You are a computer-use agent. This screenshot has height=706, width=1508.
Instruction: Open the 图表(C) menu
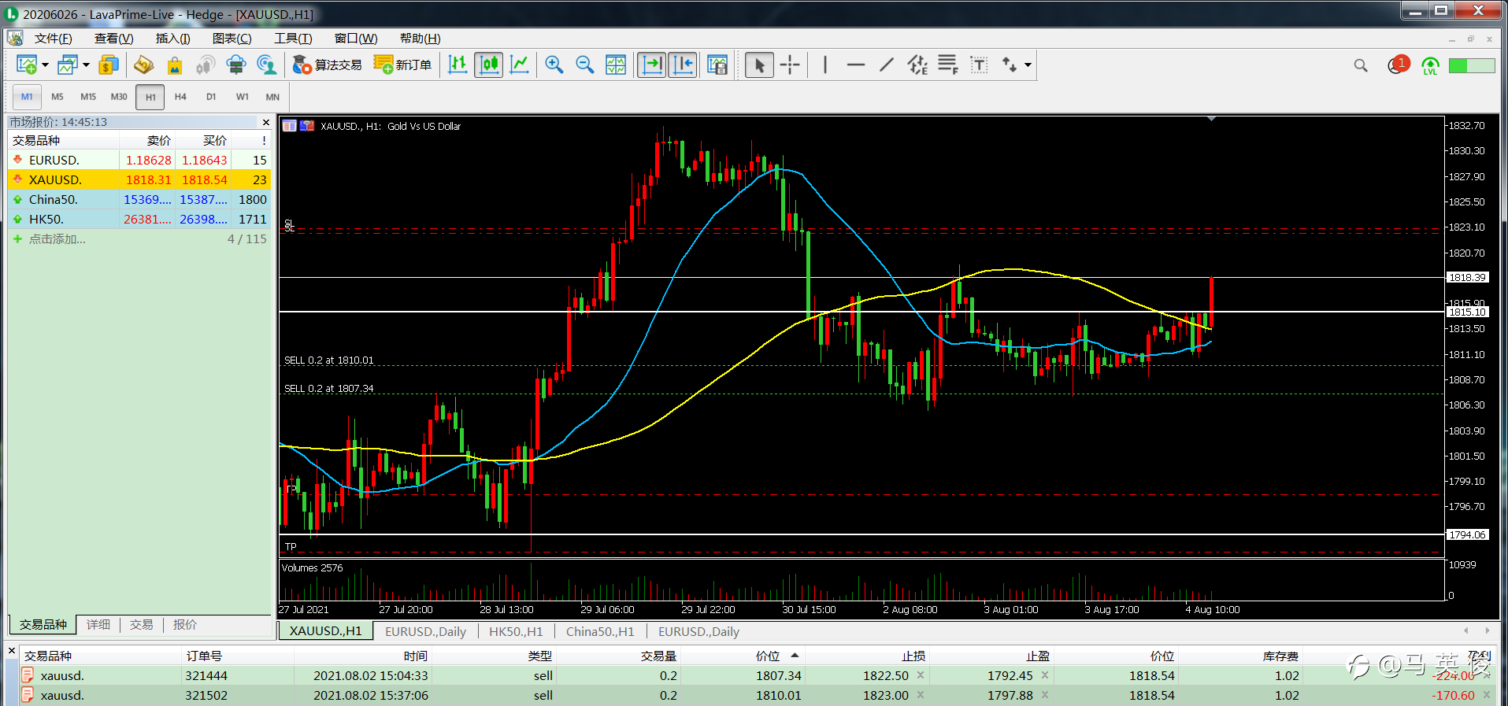pyautogui.click(x=232, y=39)
